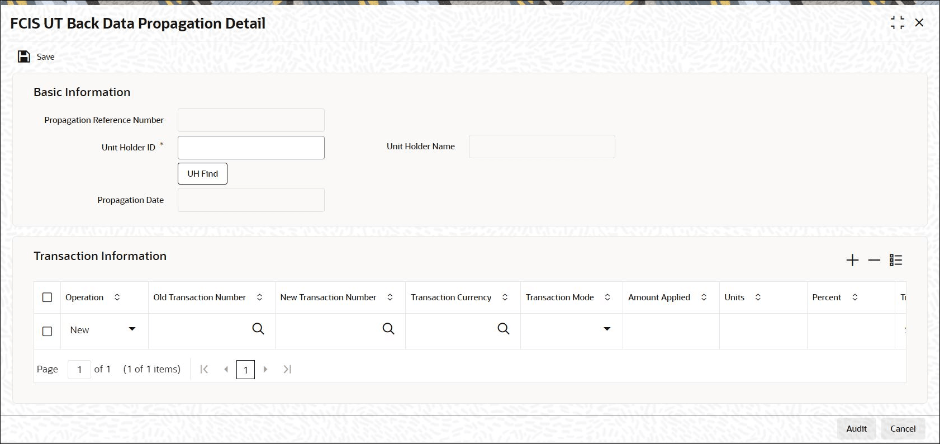Click the Units cell in row
940x444 pixels.
(763, 331)
